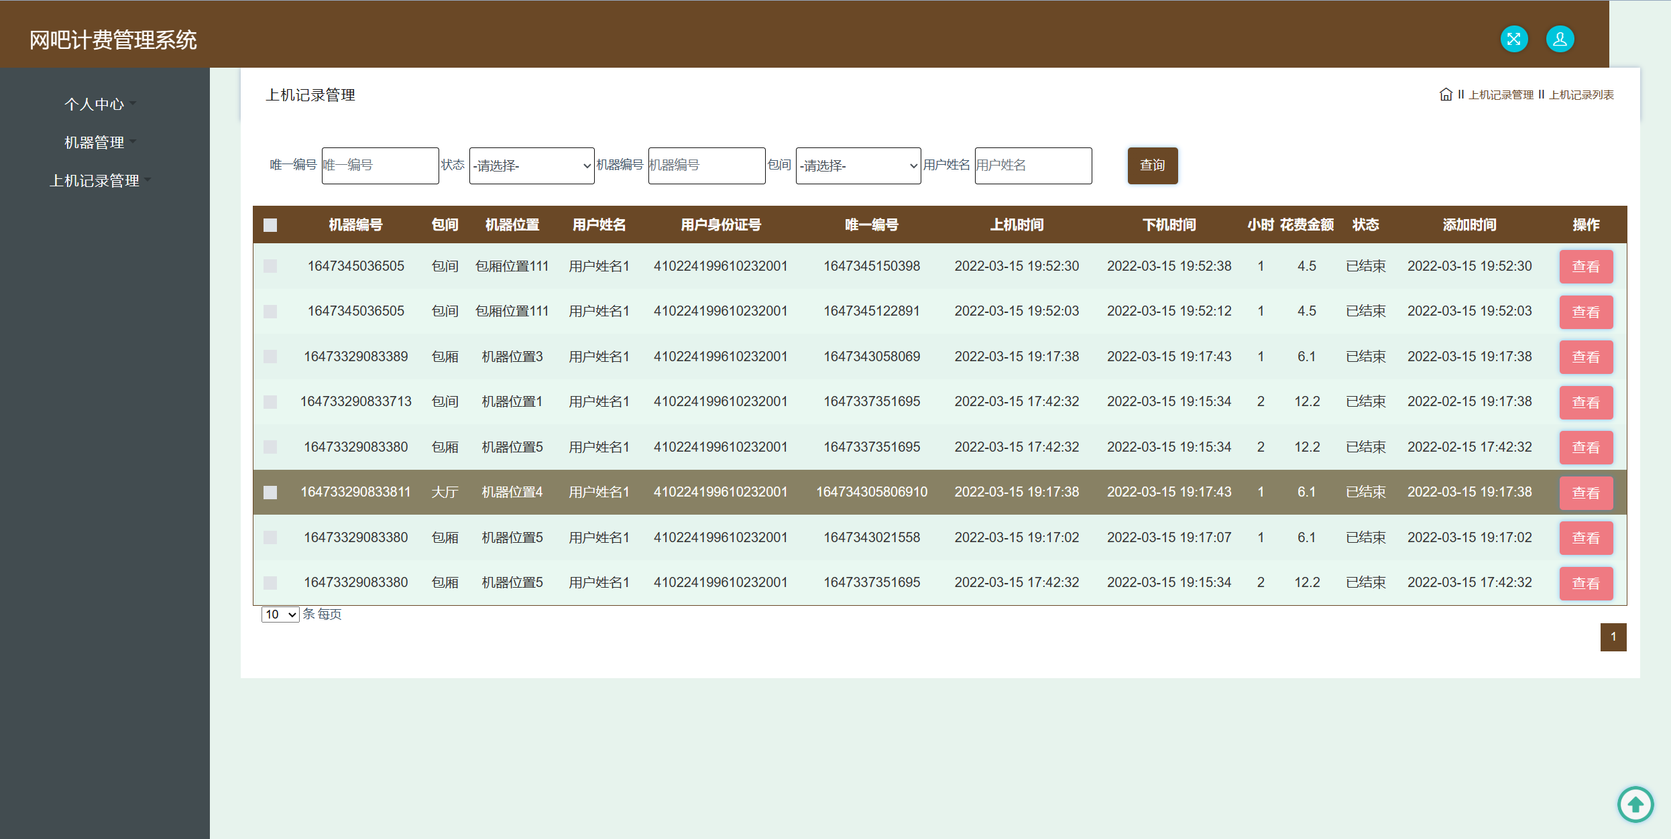Viewport: 1671px width, 839px height.
Task: Go to pagination page 1
Action: (x=1613, y=637)
